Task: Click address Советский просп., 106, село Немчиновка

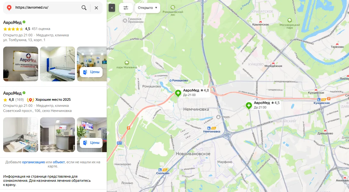Action: tap(37, 111)
